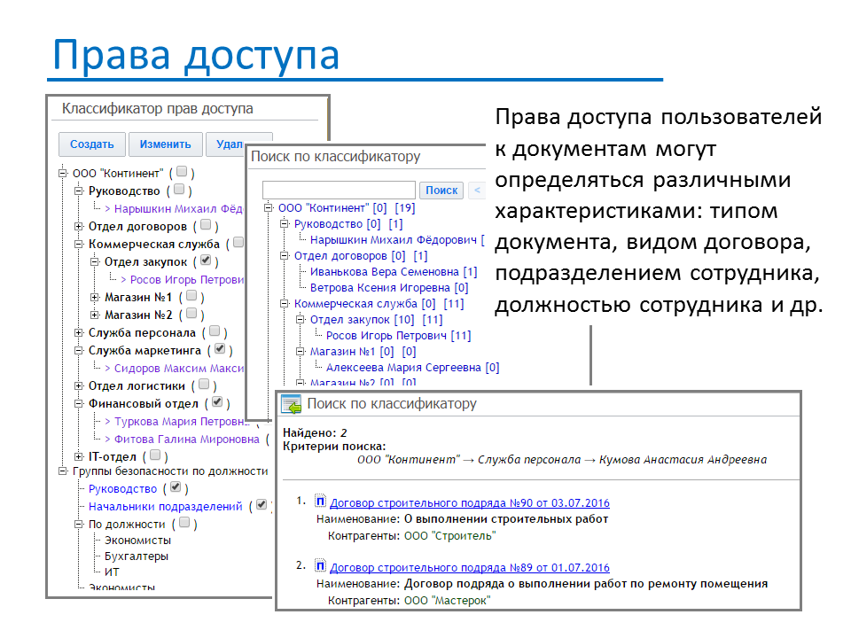Collapse Коммерческая служба [0] [11] in search tree
Viewport: 851px width, 638px height.
point(284,304)
